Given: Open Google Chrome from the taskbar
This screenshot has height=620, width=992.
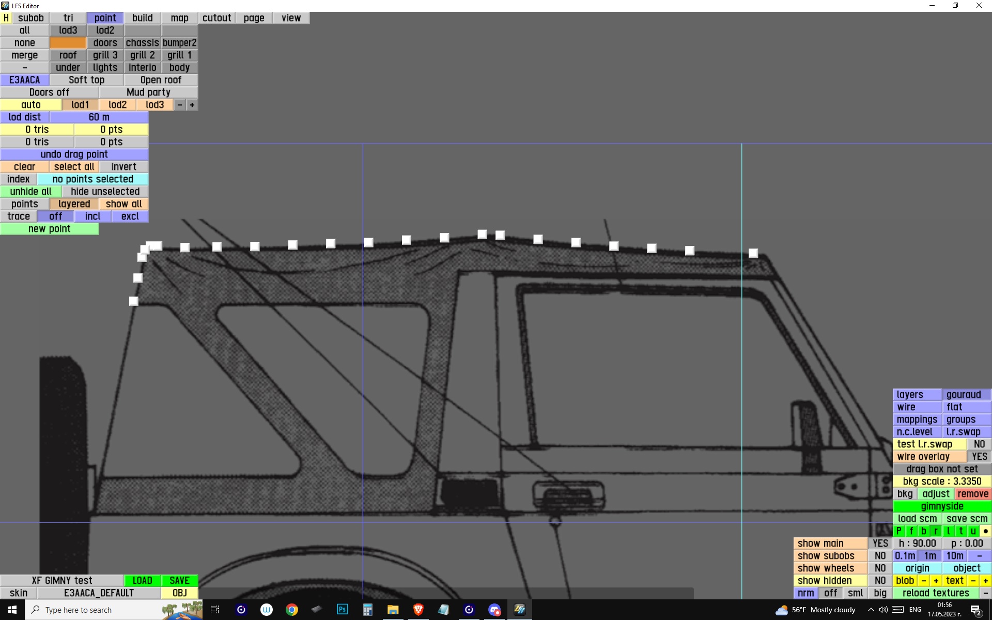Looking at the screenshot, I should coord(292,610).
